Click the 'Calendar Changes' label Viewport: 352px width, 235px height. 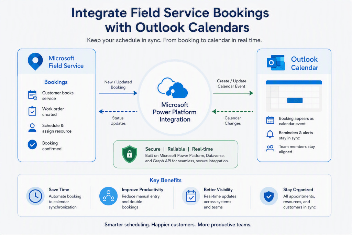pyautogui.click(x=233, y=121)
